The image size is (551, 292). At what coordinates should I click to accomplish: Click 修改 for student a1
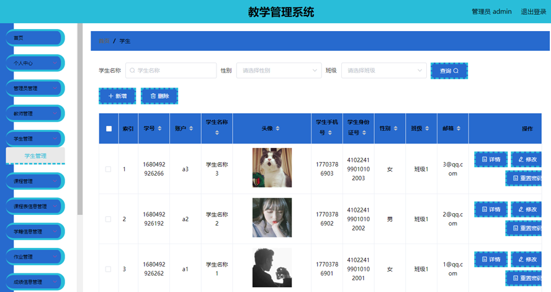(526, 259)
